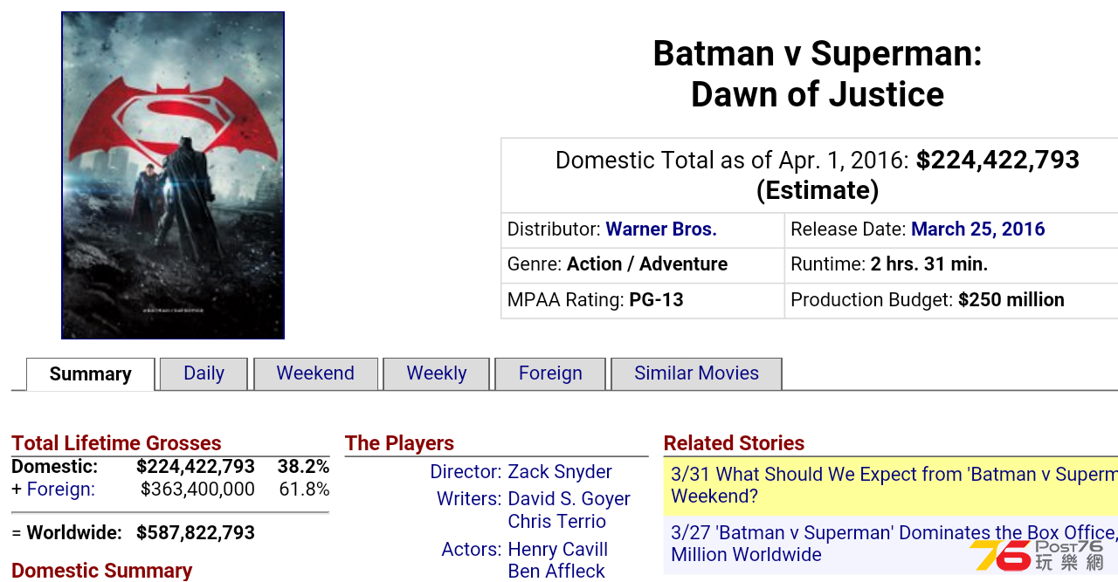Open the Daily tab
This screenshot has height=582, width=1118.
(x=204, y=373)
